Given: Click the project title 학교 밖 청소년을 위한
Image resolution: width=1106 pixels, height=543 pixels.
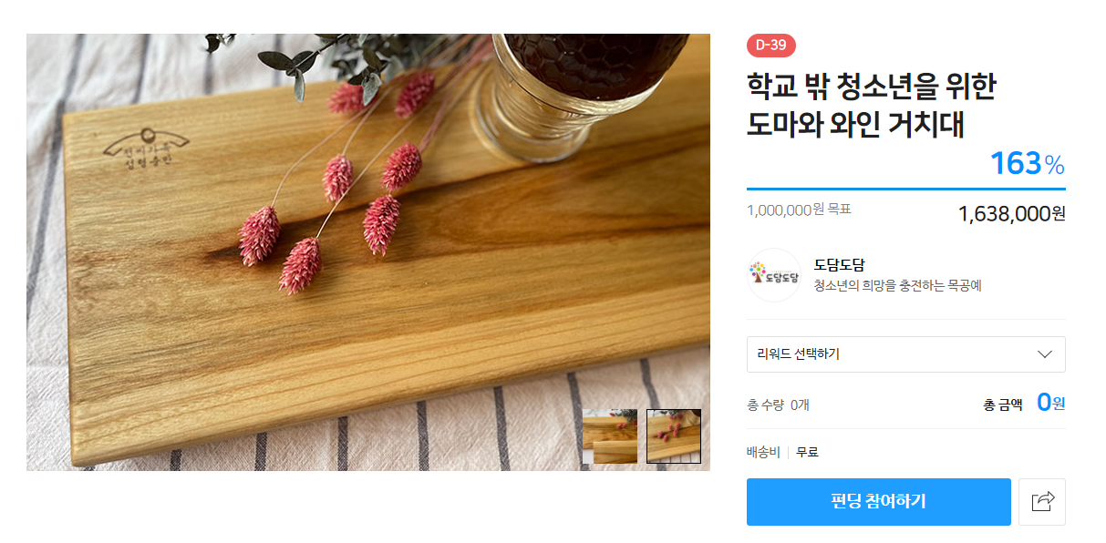Looking at the screenshot, I should [870, 87].
